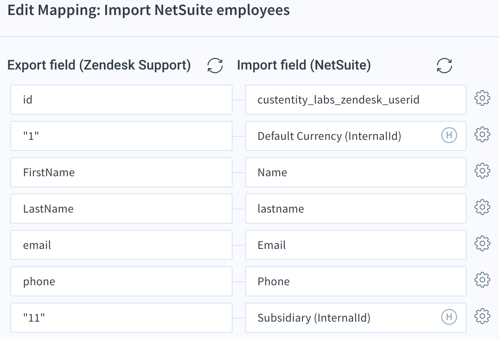Refresh the Export field (Zendesk Support) list

215,65
